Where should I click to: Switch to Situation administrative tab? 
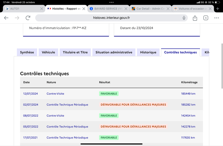[x=114, y=52]
